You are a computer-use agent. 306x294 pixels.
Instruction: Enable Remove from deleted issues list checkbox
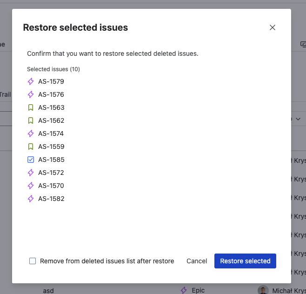click(x=33, y=261)
